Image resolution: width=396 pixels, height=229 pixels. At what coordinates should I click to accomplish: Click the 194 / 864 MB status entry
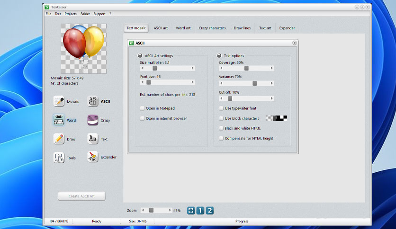59,221
